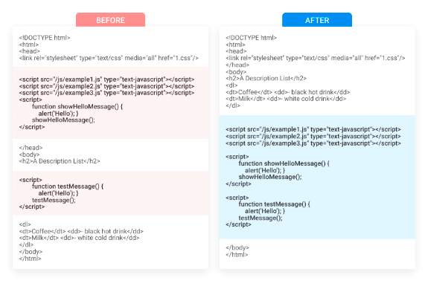The image size is (425, 286).
Task: Click the stylesheet link line in BEFORE panel
Action: click(x=109, y=58)
